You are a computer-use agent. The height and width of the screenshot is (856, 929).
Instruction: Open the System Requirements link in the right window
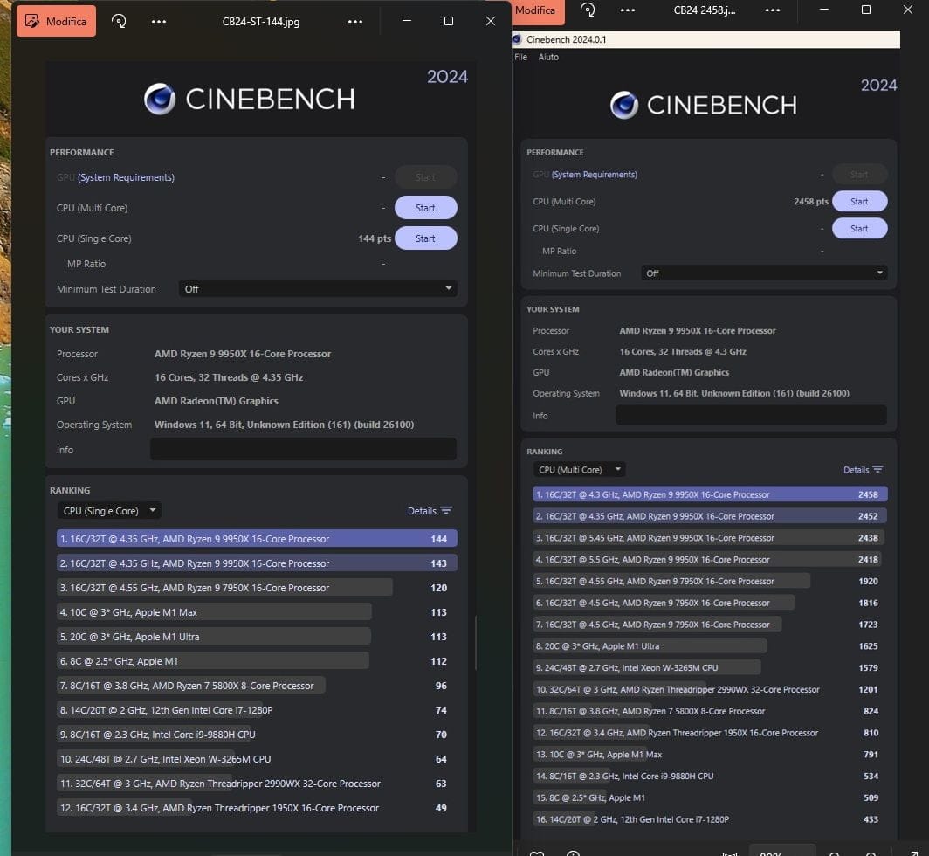[x=595, y=175]
